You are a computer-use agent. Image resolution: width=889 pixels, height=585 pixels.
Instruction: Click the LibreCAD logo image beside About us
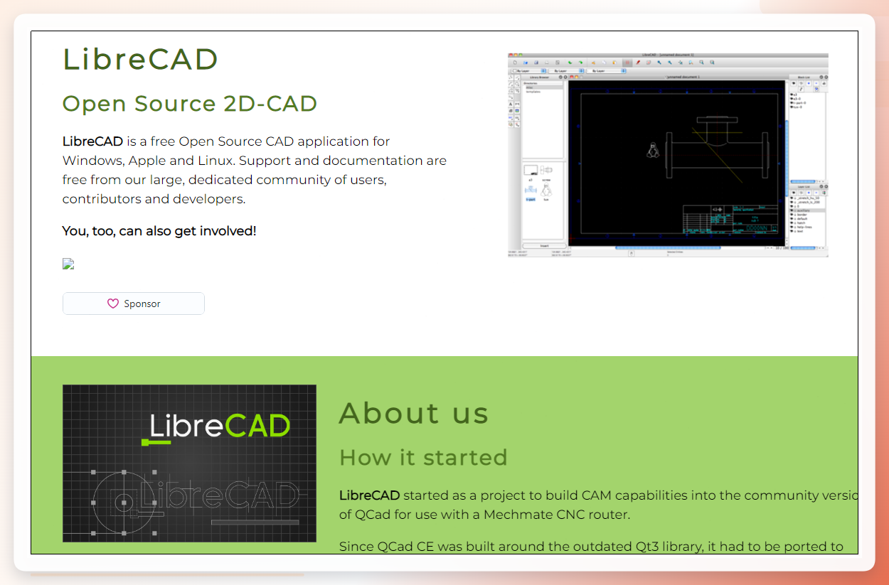coord(189,463)
